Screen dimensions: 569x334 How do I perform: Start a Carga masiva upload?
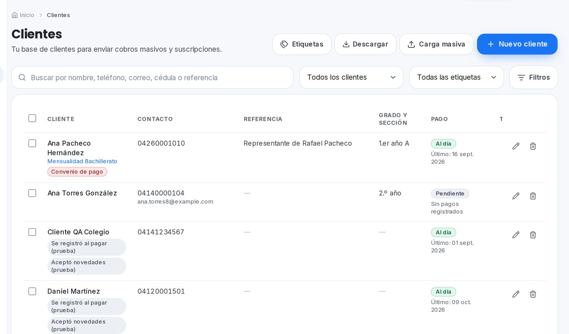(x=436, y=44)
